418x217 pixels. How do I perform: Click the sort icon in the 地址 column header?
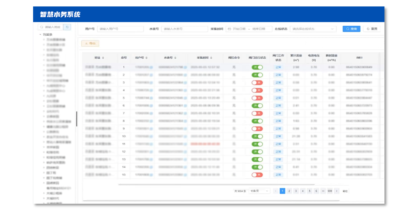[x=102, y=57]
